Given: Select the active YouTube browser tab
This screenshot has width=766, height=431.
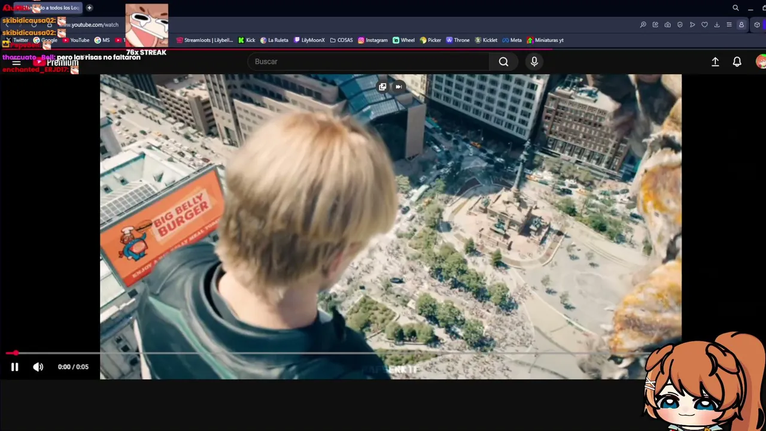Looking at the screenshot, I should (x=48, y=8).
